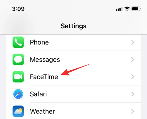Open the FaceTime label text
The height and width of the screenshot is (119, 147).
coord(44,77)
